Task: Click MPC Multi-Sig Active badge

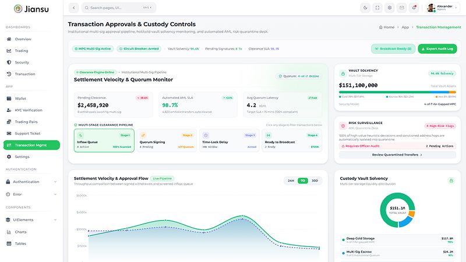Action: coord(93,49)
